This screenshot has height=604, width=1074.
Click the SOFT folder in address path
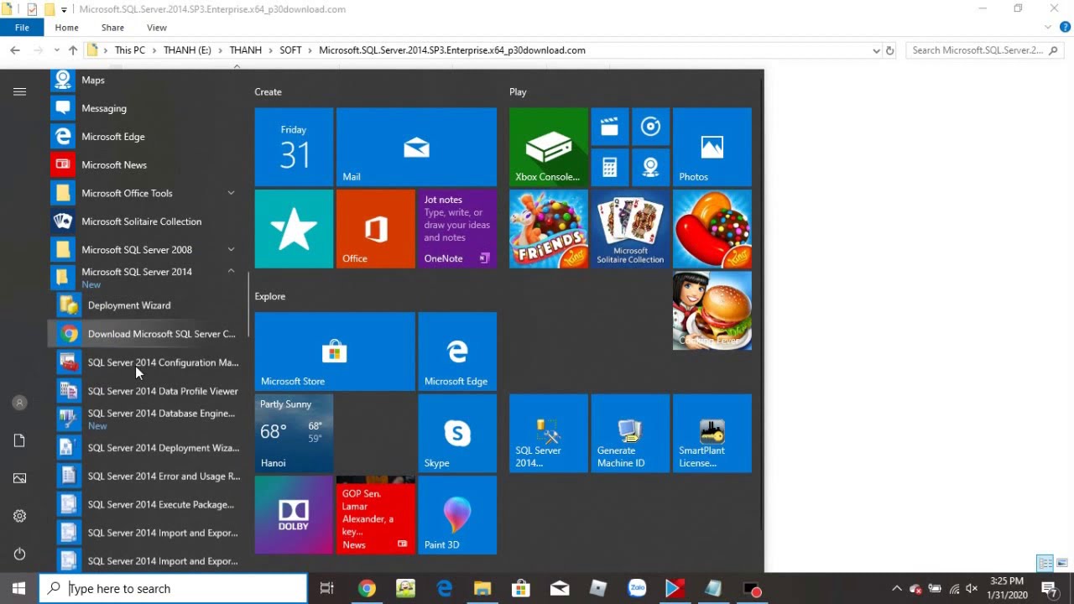290,50
